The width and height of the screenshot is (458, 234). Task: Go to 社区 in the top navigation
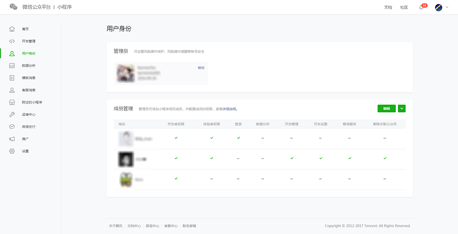tap(404, 7)
